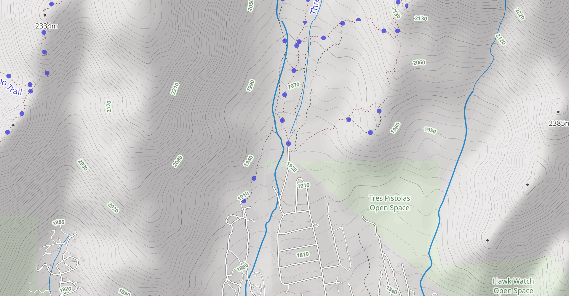Viewport: 569px width, 296px height.
Task: Select the Tres Pistolas Open Space label
Action: click(x=389, y=203)
